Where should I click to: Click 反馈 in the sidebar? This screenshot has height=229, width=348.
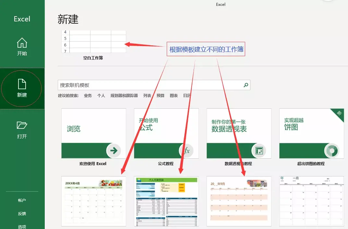[21, 213]
